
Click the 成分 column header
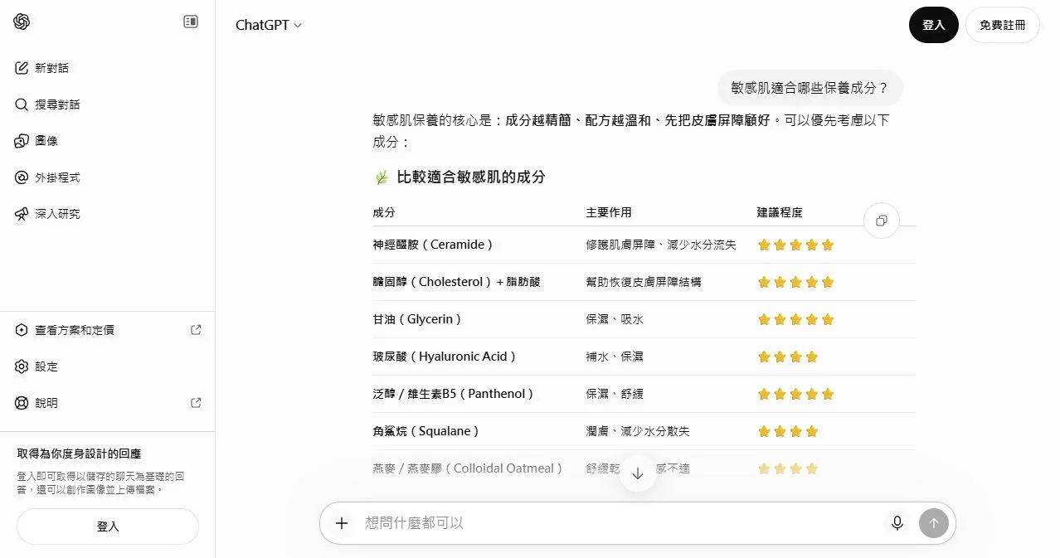384,212
